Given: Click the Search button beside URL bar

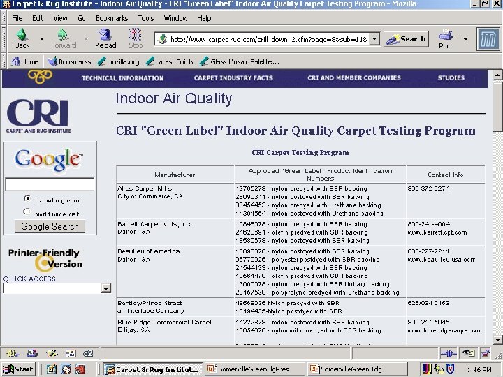Looking at the screenshot, I should coord(406,39).
